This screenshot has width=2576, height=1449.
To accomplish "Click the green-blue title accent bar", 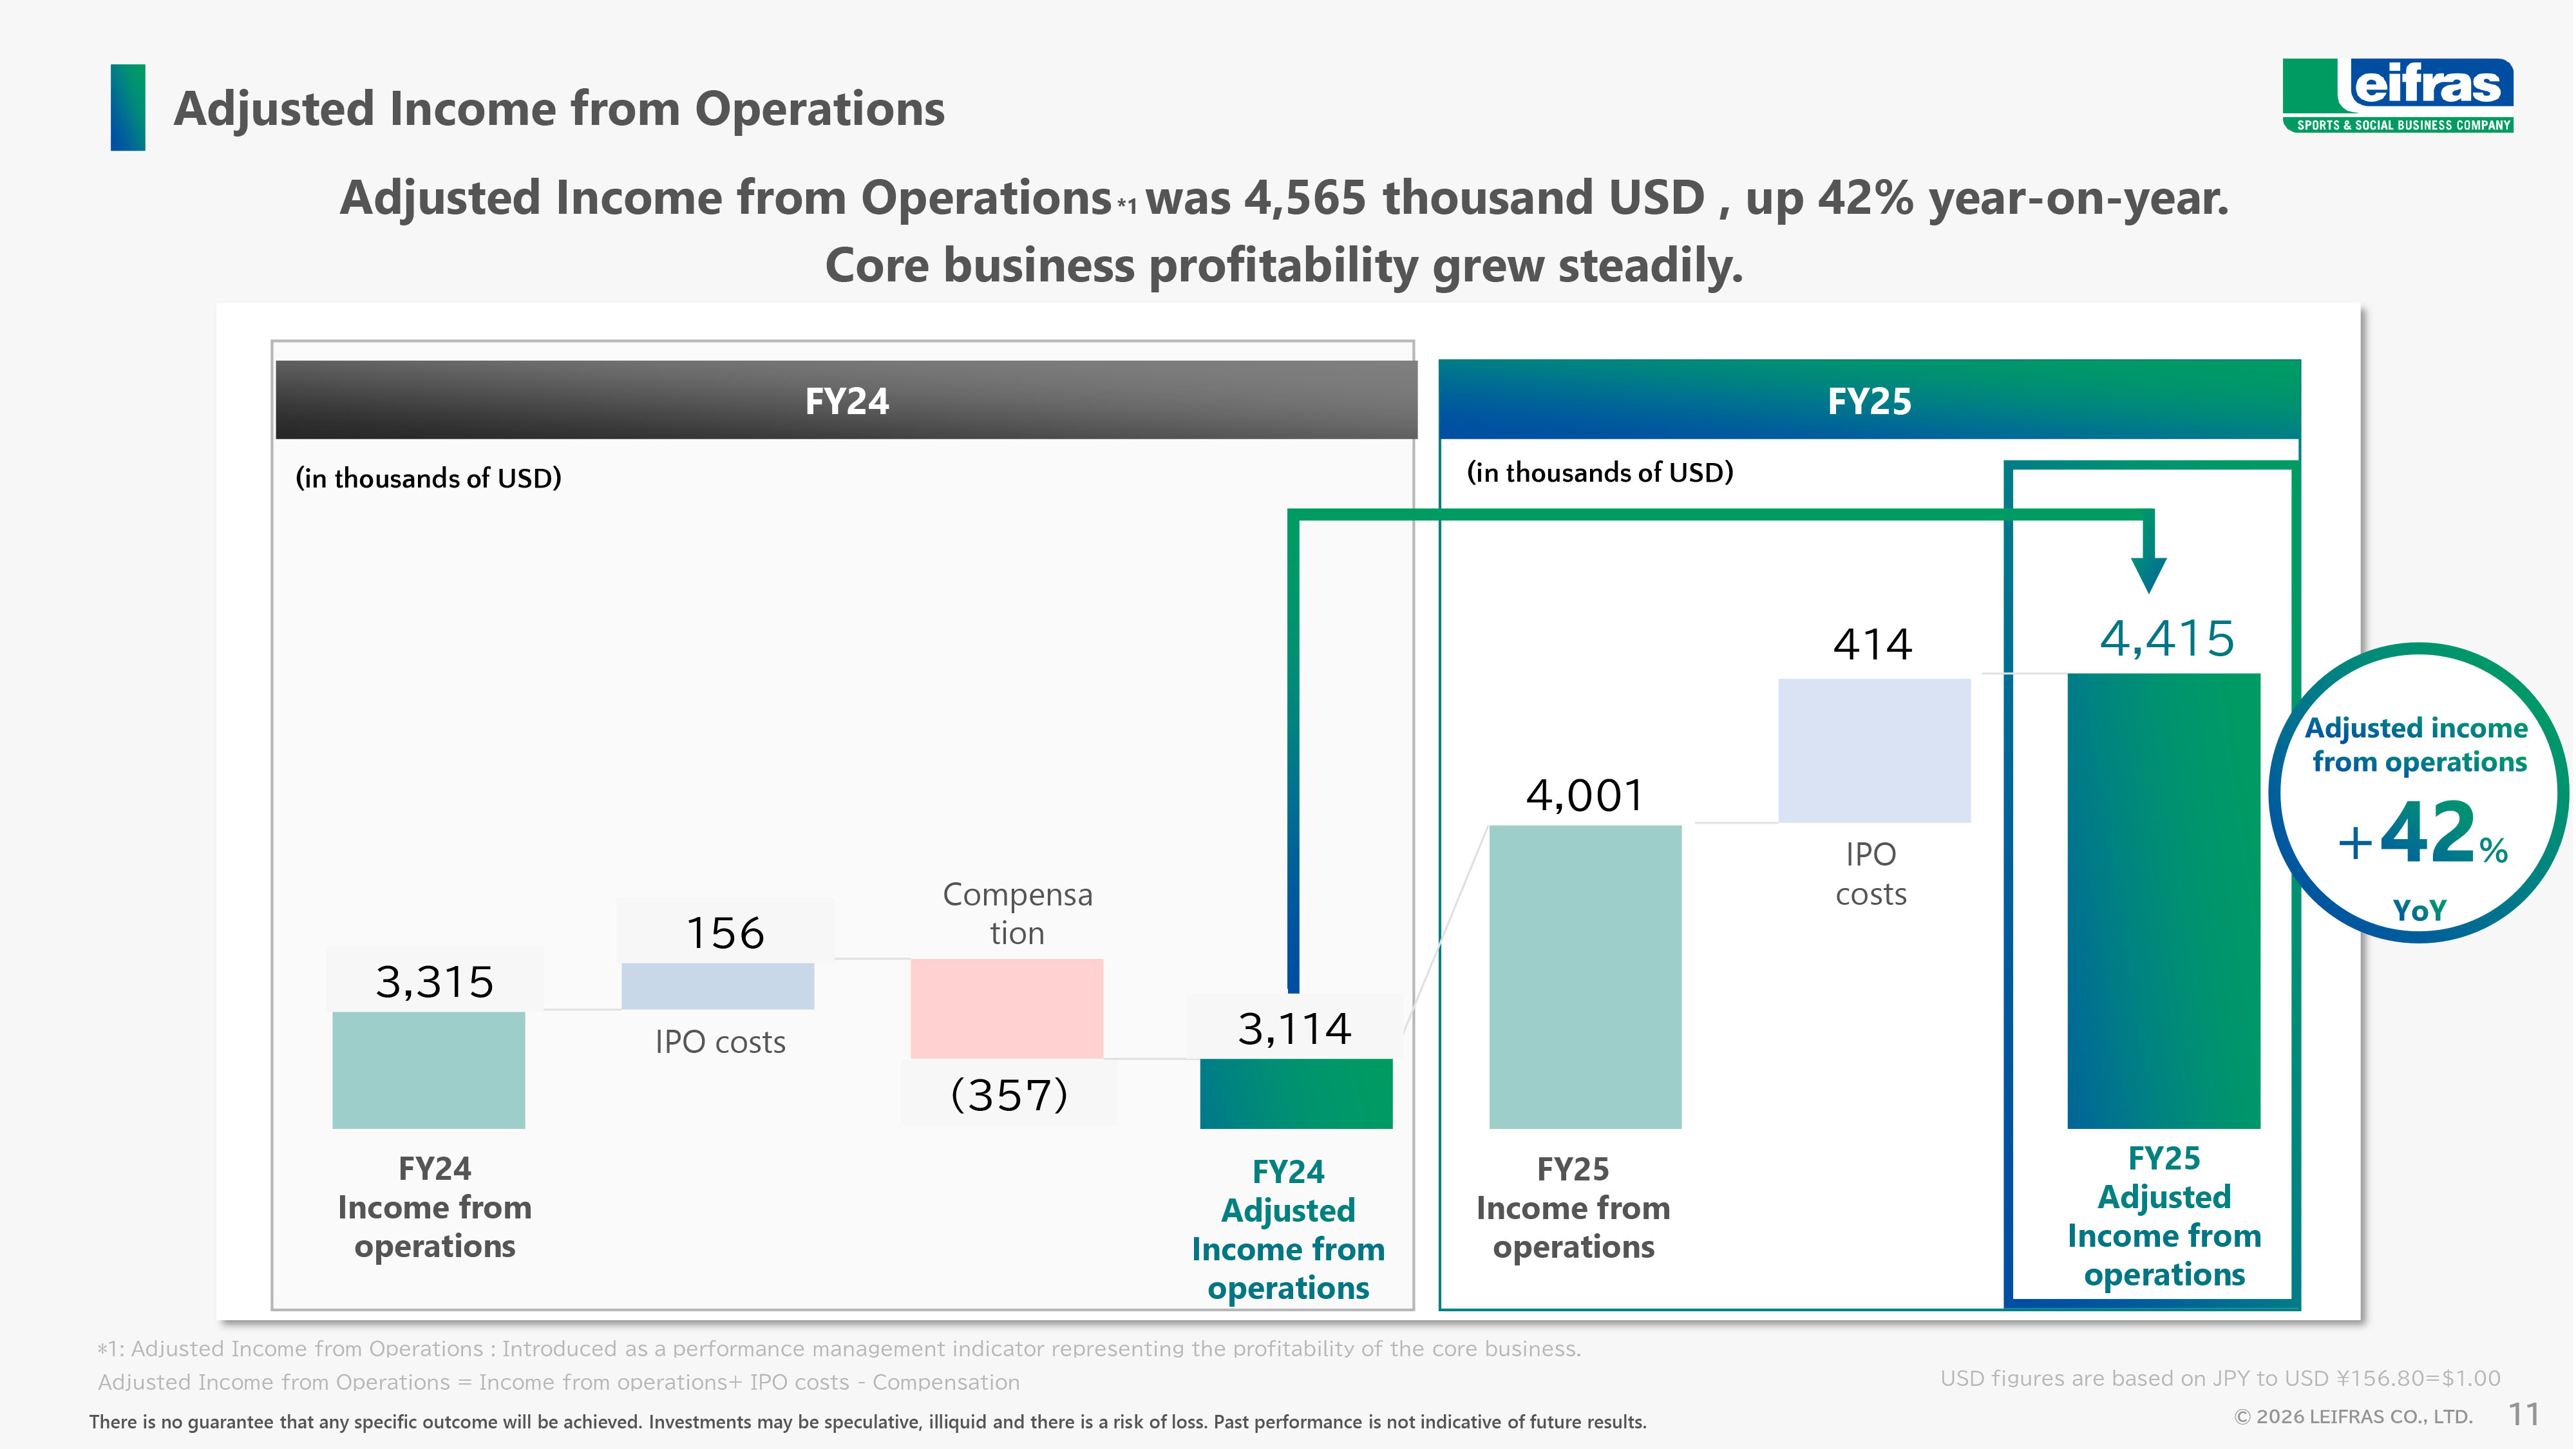I will tap(128, 107).
